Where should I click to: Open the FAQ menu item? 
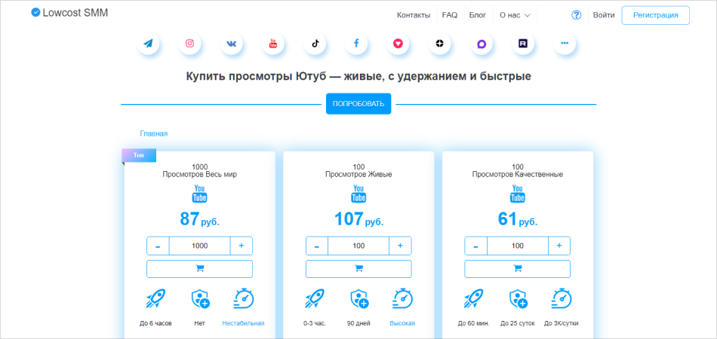pos(450,15)
